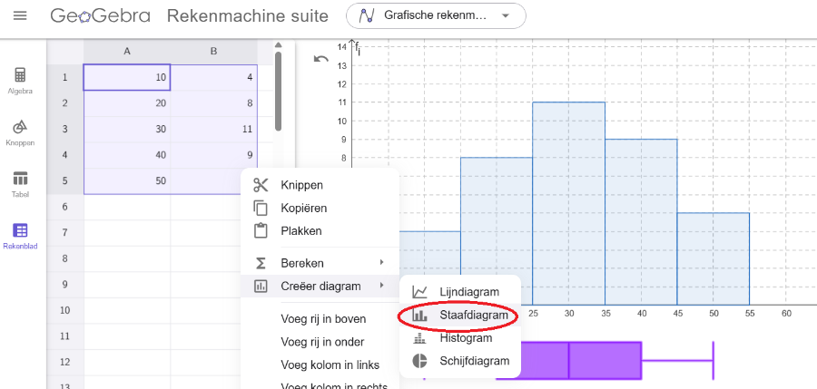Image resolution: width=817 pixels, height=389 pixels.
Task: Create a Histogram from the submenu
Action: (460, 338)
